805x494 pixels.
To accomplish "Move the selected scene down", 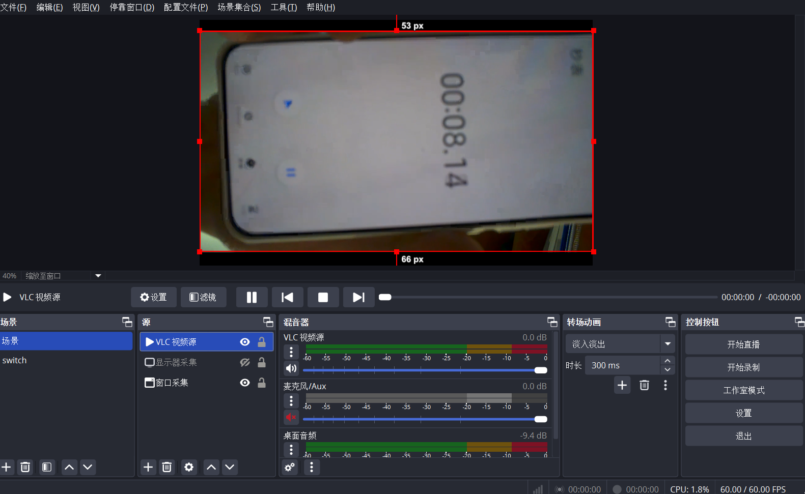I will pyautogui.click(x=88, y=467).
